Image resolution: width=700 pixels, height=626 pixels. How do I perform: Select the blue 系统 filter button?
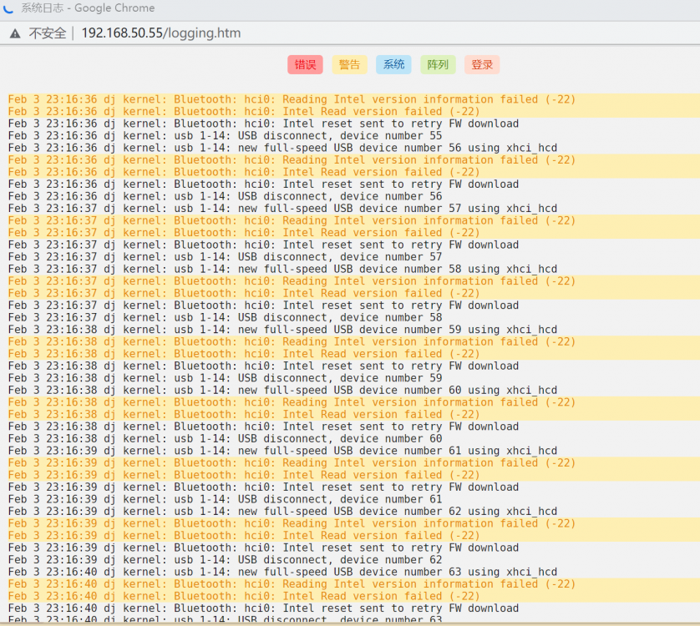(393, 65)
